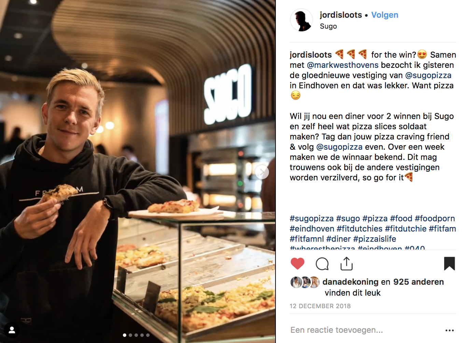Open the #sugopizza hashtag

tap(312, 219)
